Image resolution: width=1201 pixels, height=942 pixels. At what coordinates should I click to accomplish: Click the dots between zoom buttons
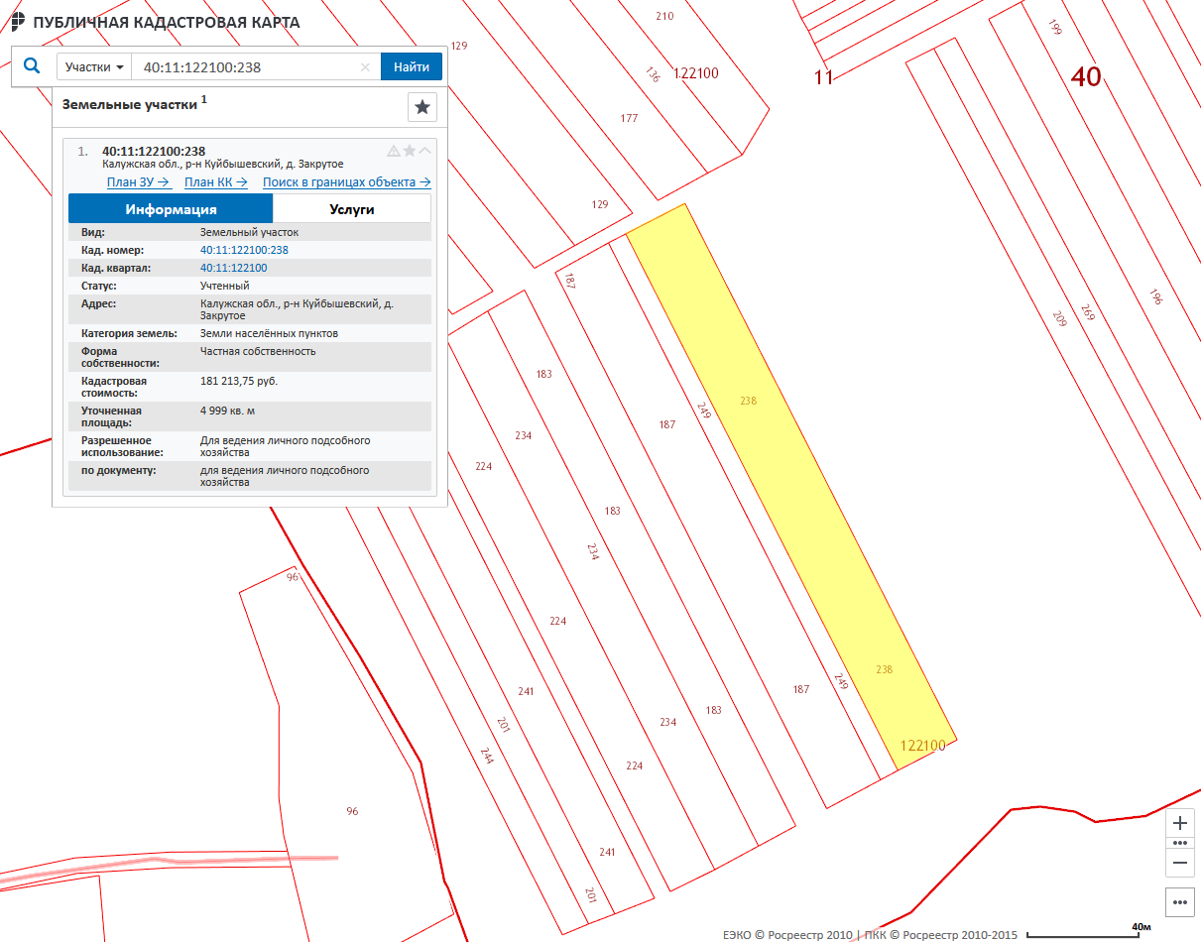click(x=1180, y=843)
